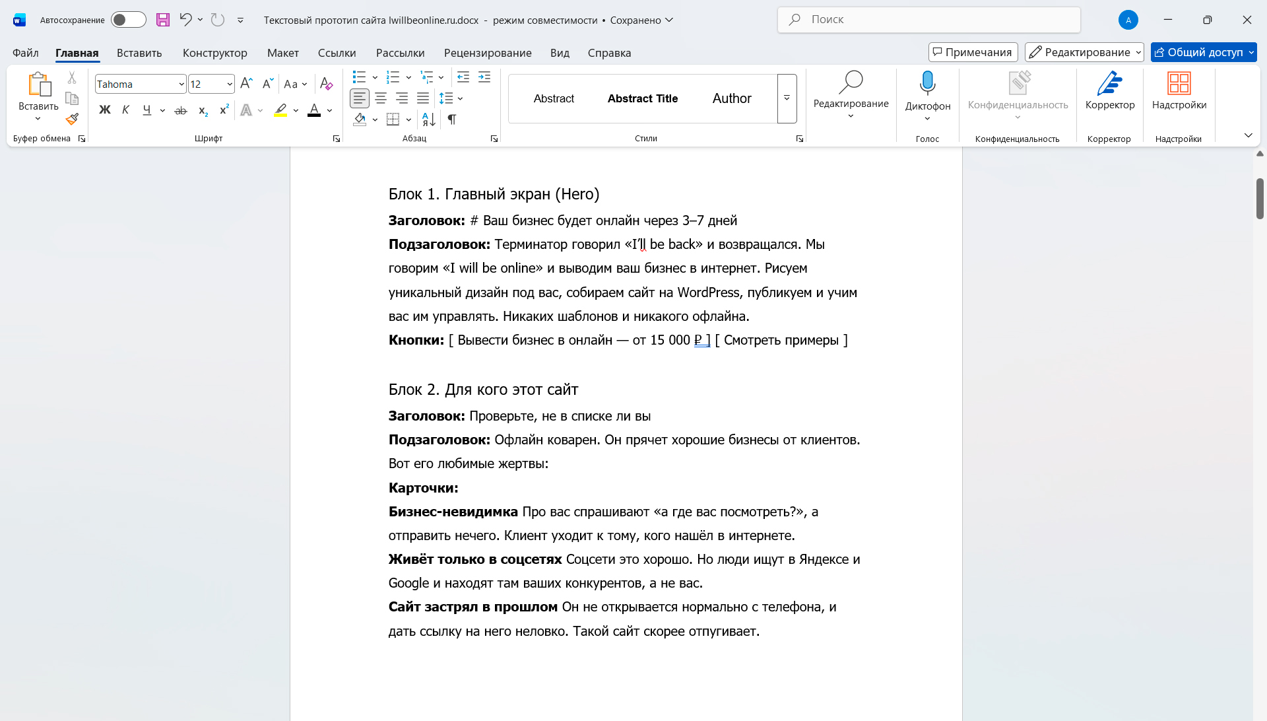Toggle strikethrough formatting

point(181,110)
